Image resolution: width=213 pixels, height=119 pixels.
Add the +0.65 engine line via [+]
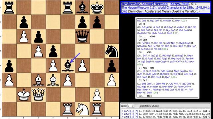132,117
